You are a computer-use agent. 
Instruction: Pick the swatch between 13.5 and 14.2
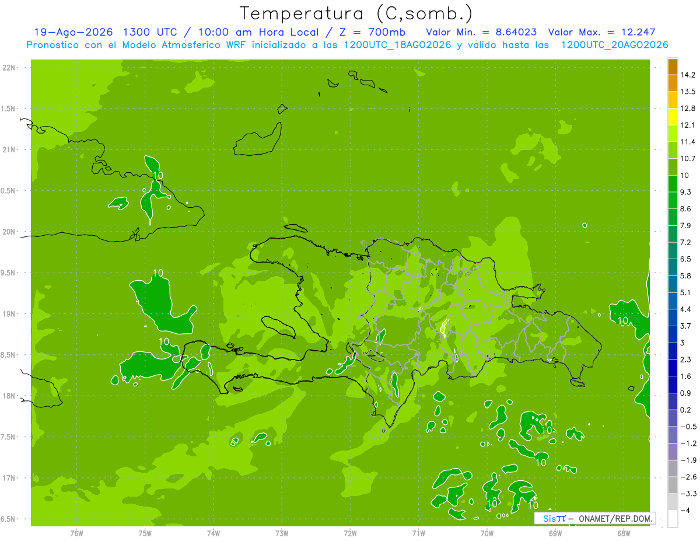click(673, 83)
